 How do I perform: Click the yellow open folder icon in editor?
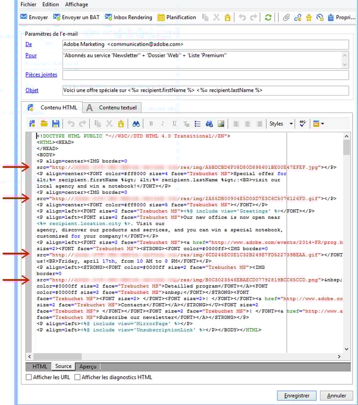coord(44,124)
